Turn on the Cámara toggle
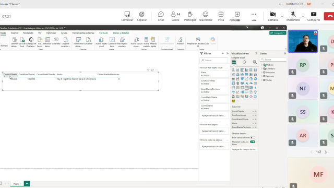The image size is (334, 188). point(272,16)
